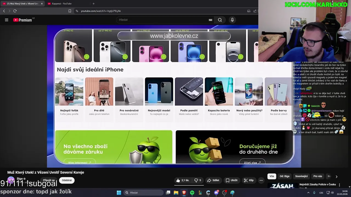Open OBS Studio taskbar icon
Screen dimensions: 351x197
point(224,193)
